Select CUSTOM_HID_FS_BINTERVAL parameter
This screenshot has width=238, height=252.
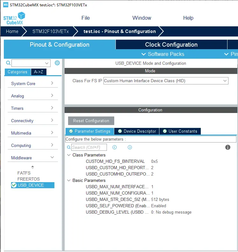115,161
